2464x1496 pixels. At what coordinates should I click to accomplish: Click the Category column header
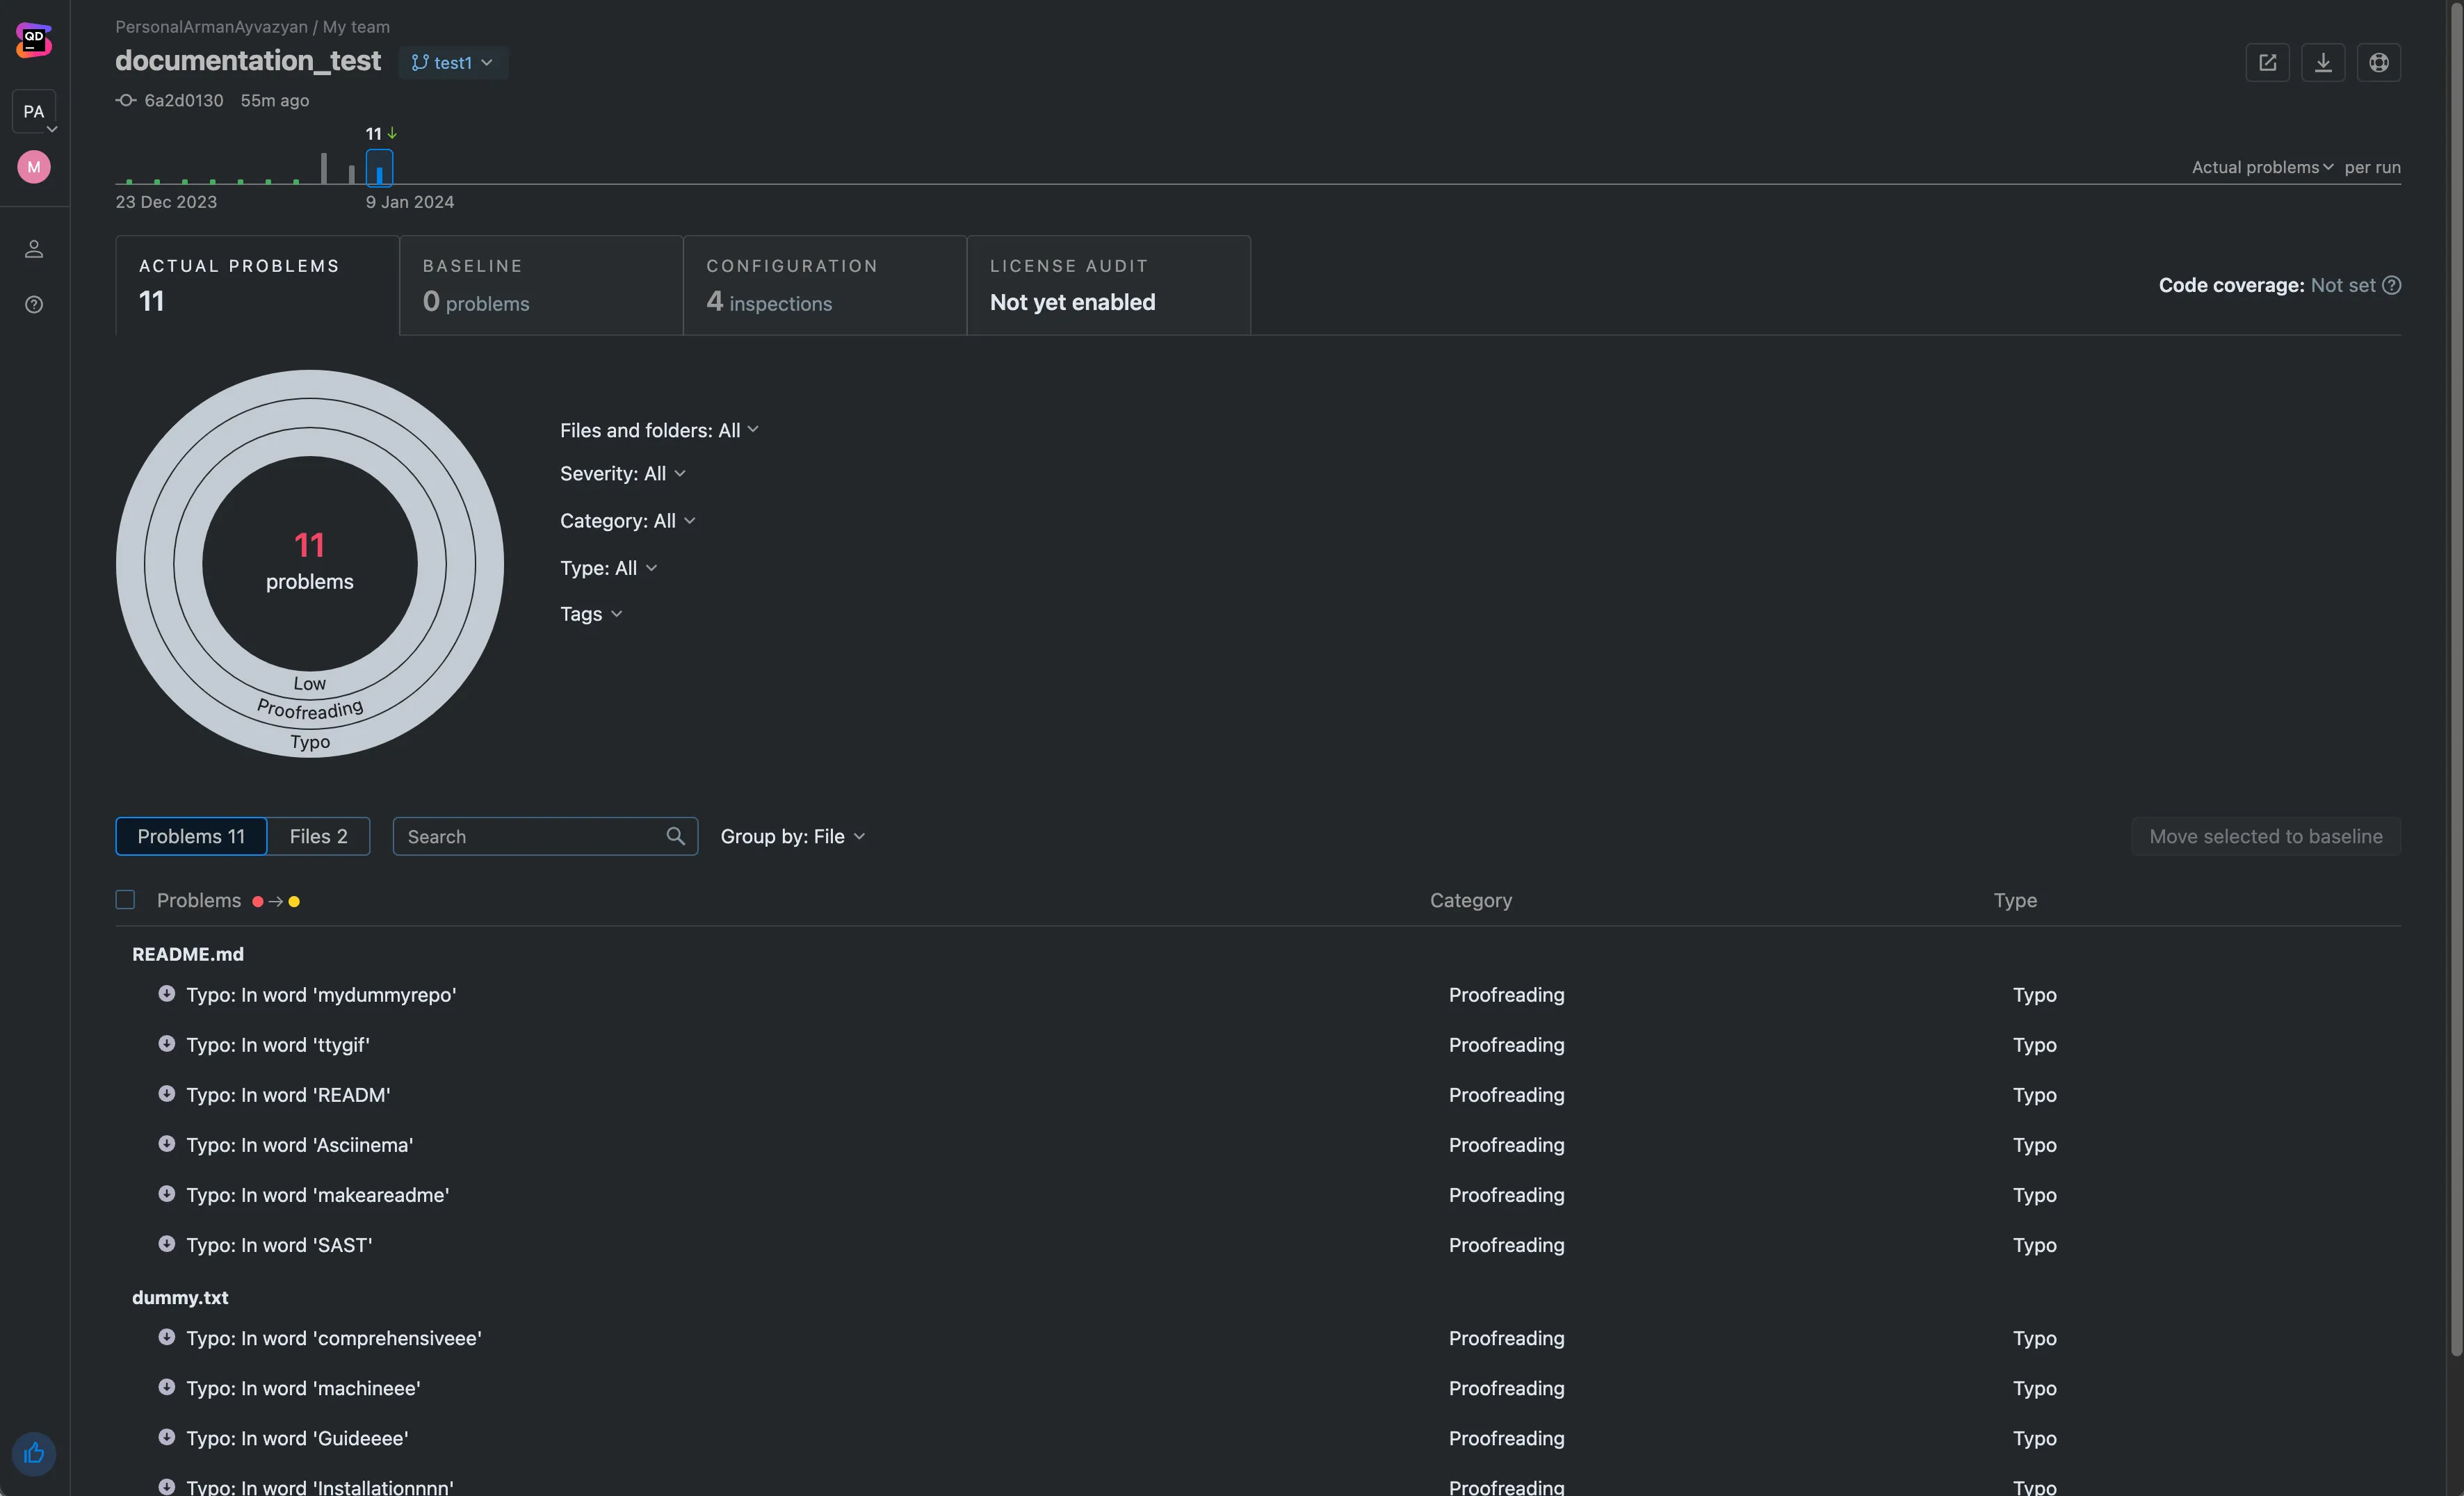(1470, 900)
